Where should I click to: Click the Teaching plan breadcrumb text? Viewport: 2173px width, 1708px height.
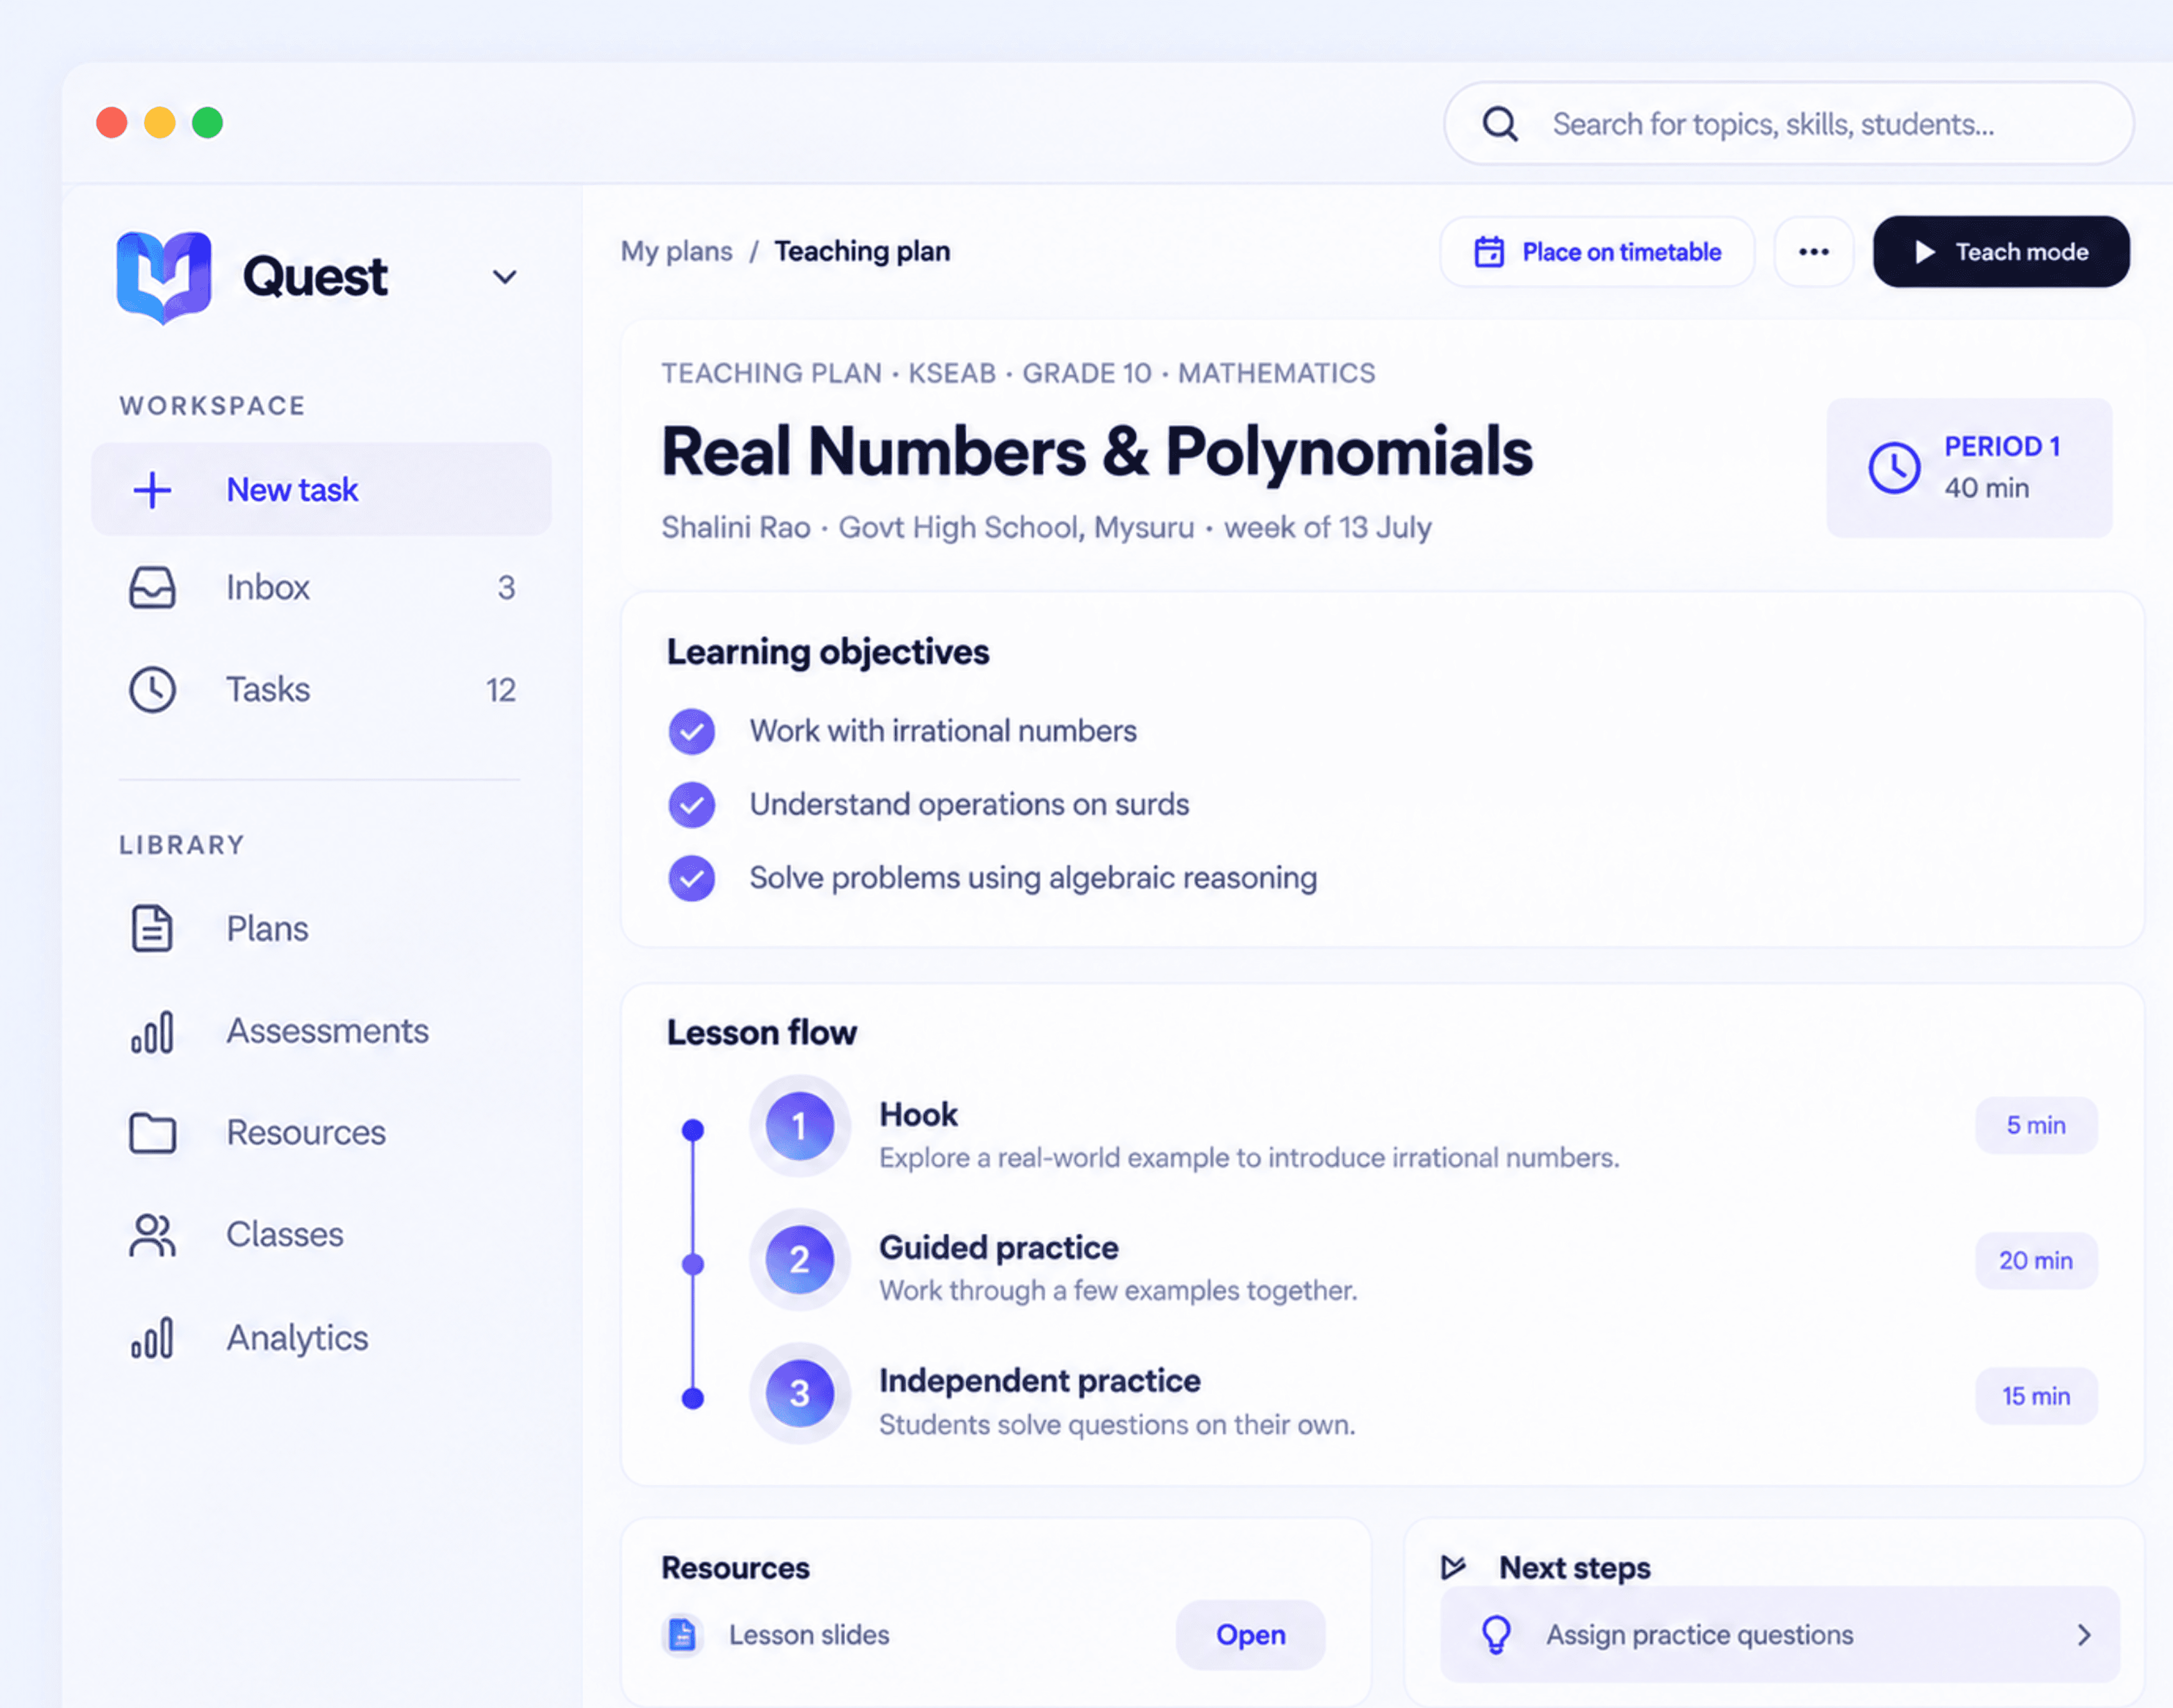coord(862,251)
